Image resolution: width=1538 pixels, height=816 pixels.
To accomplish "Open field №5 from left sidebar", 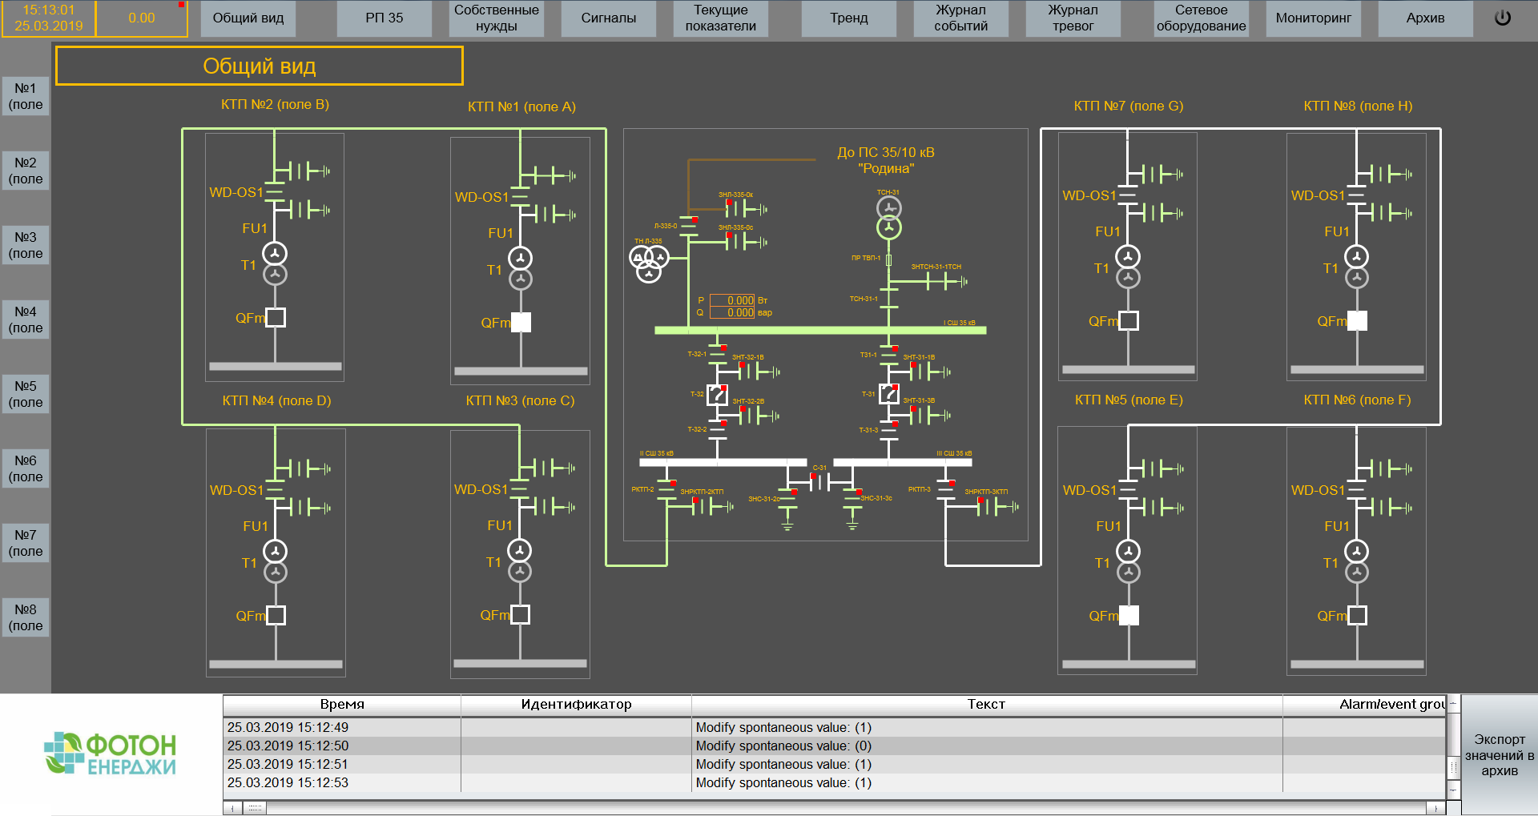I will tap(26, 394).
